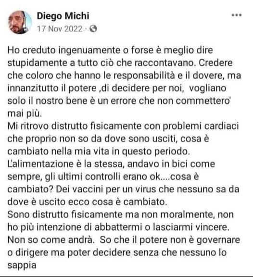Open the Diego Michi profile name link

click(x=63, y=16)
